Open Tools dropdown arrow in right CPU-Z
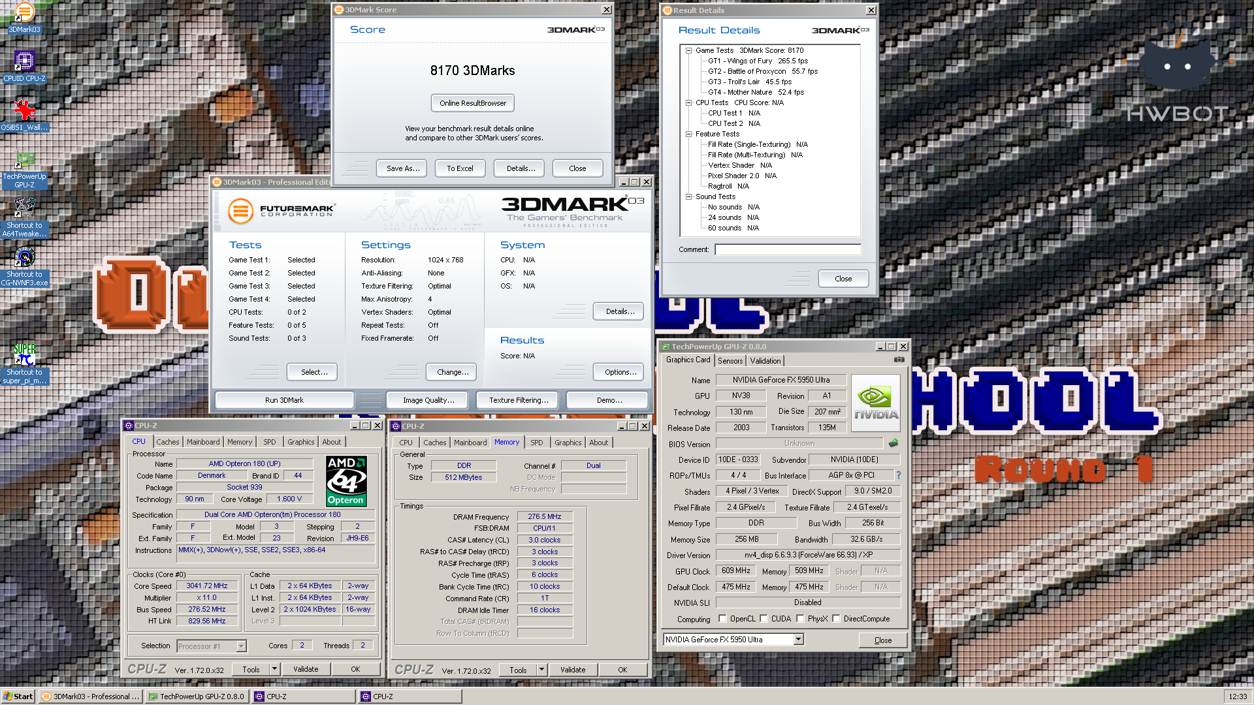 point(541,670)
